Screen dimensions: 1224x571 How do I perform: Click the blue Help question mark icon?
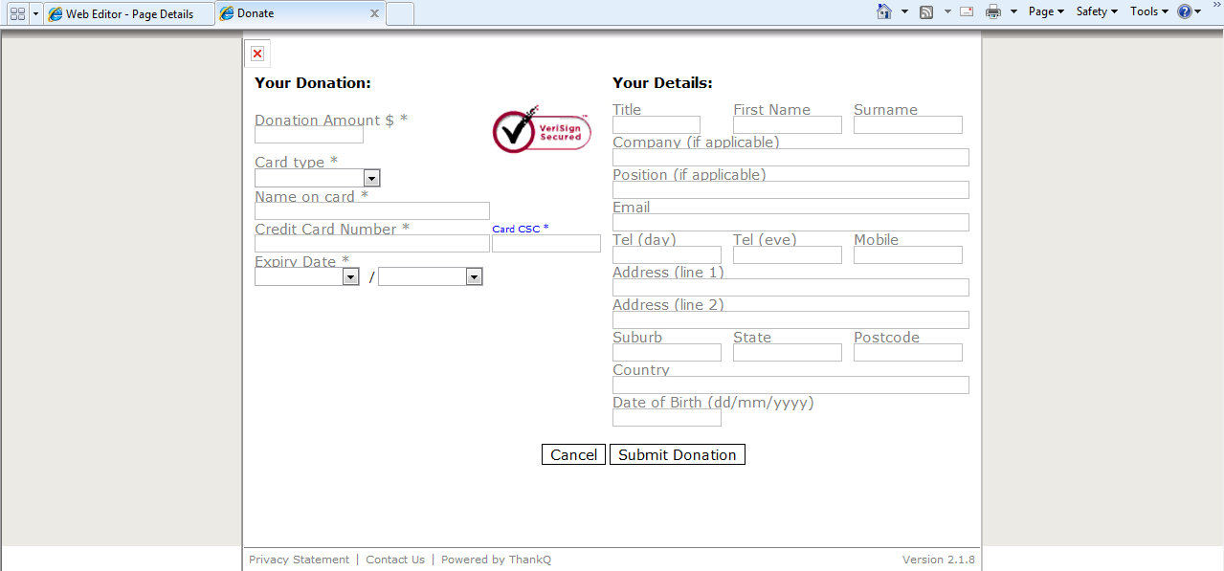[x=1185, y=12]
